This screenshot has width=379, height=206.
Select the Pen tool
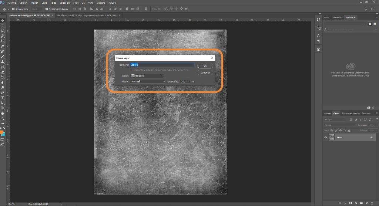point(3,93)
